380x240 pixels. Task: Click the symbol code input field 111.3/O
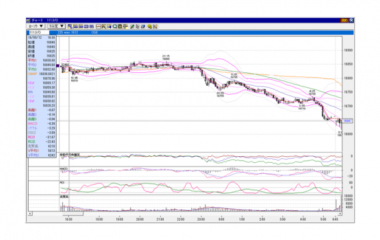click(x=39, y=32)
